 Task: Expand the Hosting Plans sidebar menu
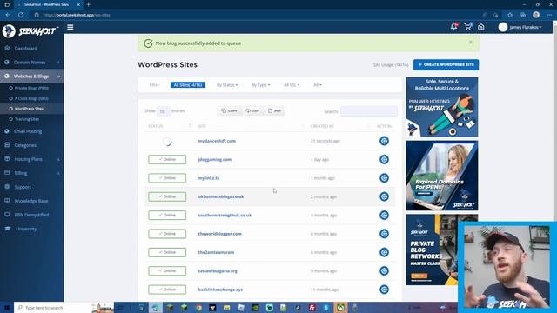pos(31,159)
